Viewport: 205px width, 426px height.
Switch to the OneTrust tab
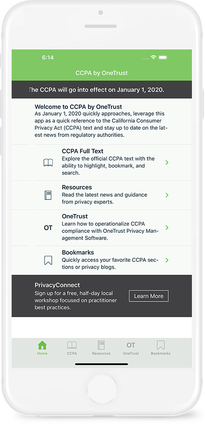click(x=131, y=348)
